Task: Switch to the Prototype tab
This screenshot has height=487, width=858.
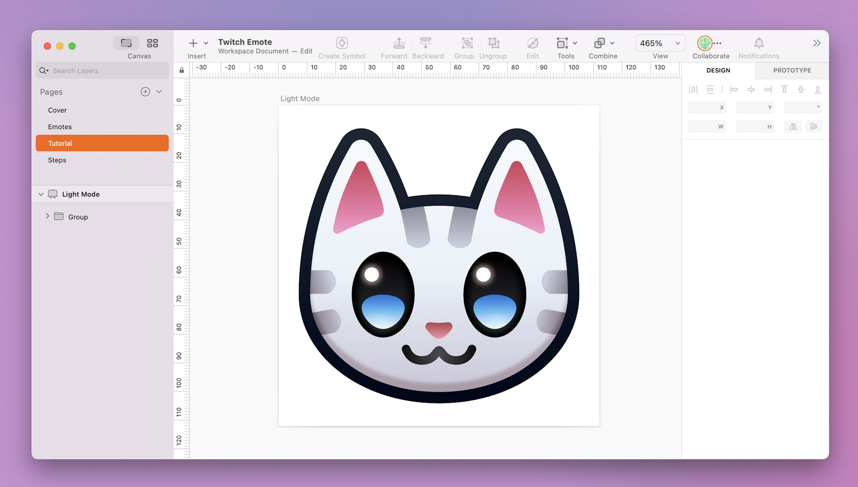Action: 791,70
